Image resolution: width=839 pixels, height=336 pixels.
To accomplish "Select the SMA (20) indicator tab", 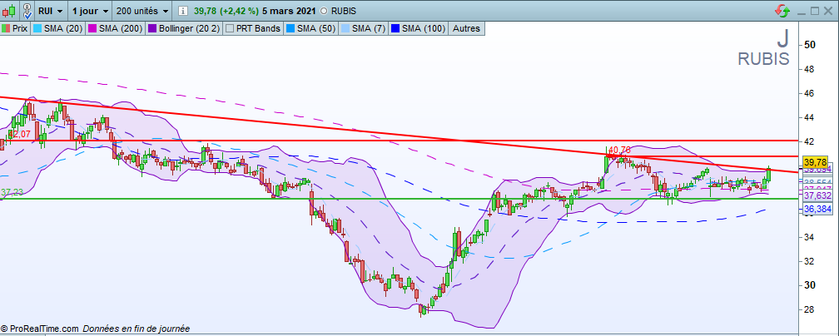I will (57, 28).
